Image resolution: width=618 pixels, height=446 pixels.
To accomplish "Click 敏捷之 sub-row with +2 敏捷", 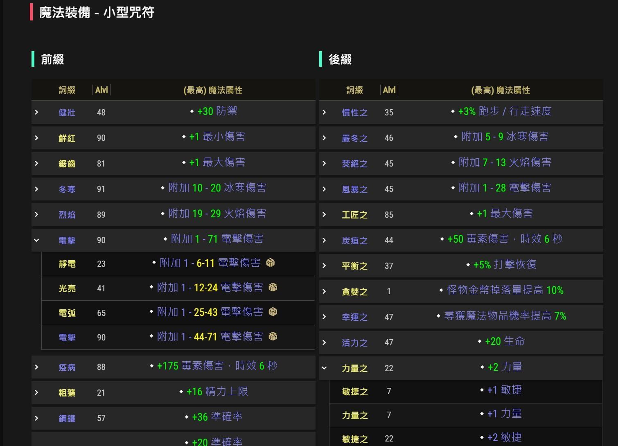I will tap(465, 437).
